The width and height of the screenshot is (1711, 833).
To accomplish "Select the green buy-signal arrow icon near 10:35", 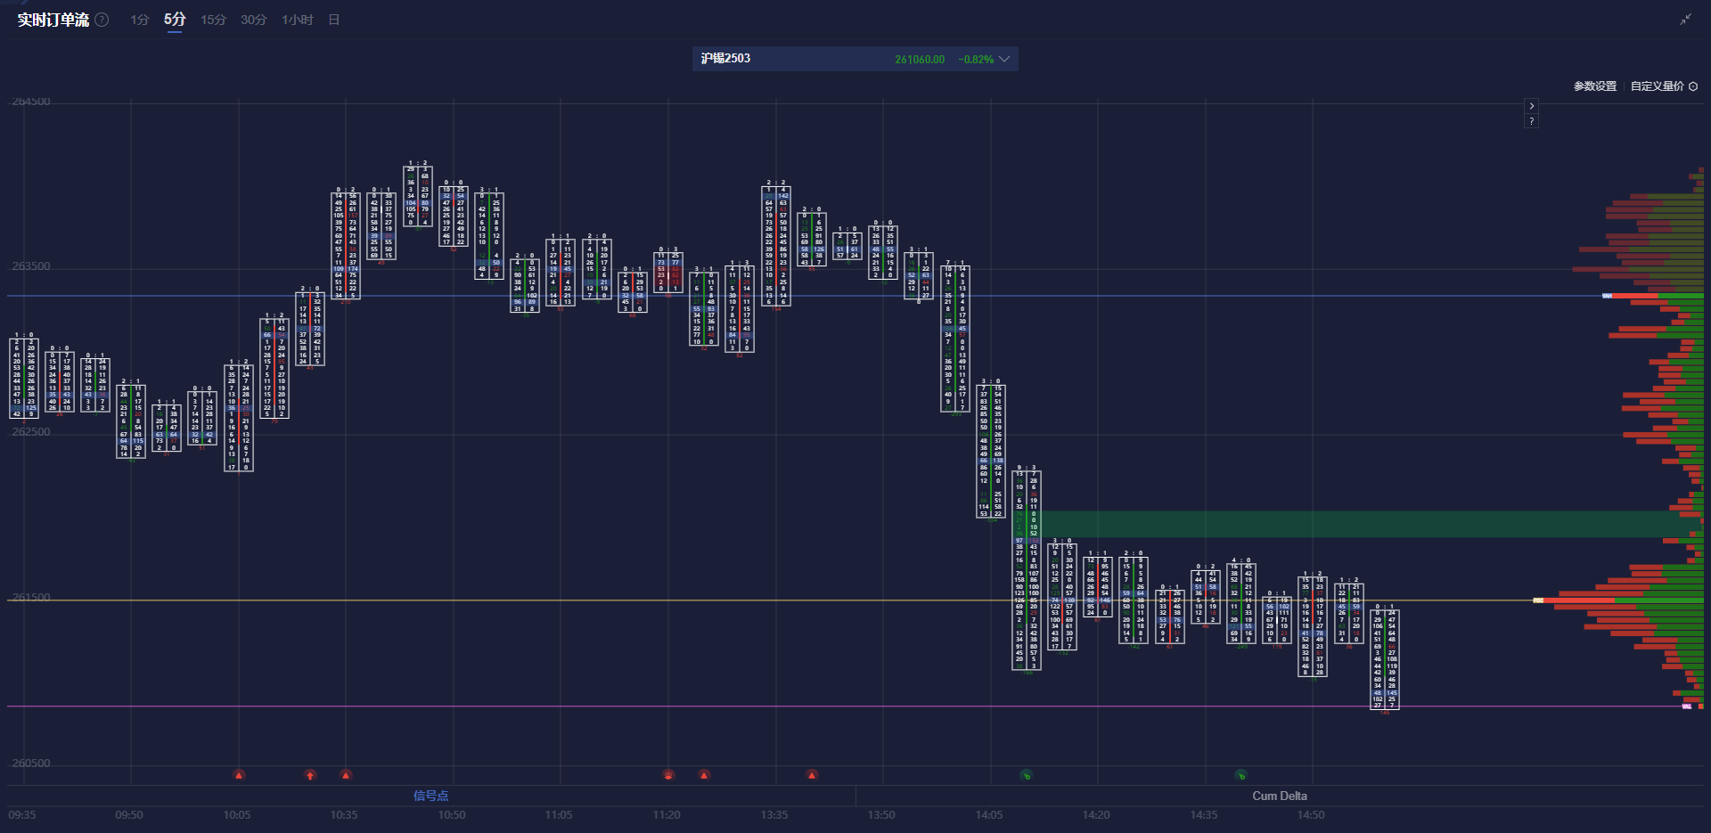I will (x=309, y=775).
